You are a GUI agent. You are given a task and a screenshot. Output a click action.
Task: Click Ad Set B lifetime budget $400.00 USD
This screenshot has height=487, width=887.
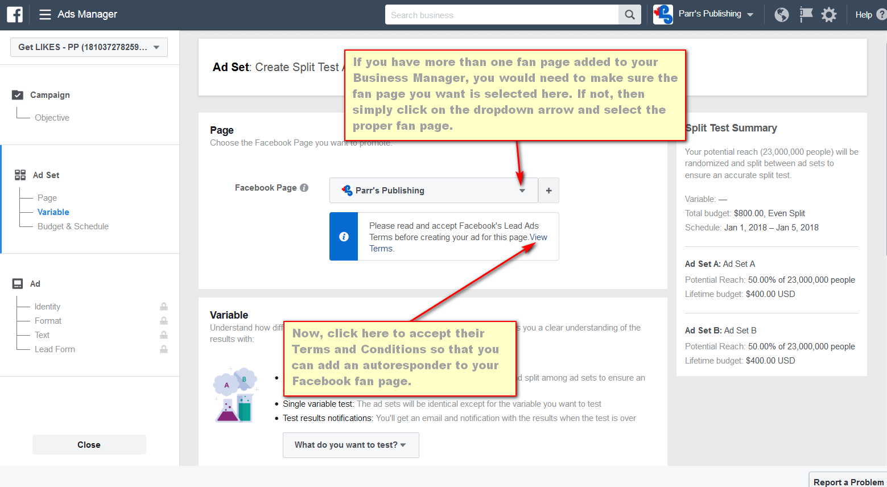pyautogui.click(x=770, y=361)
